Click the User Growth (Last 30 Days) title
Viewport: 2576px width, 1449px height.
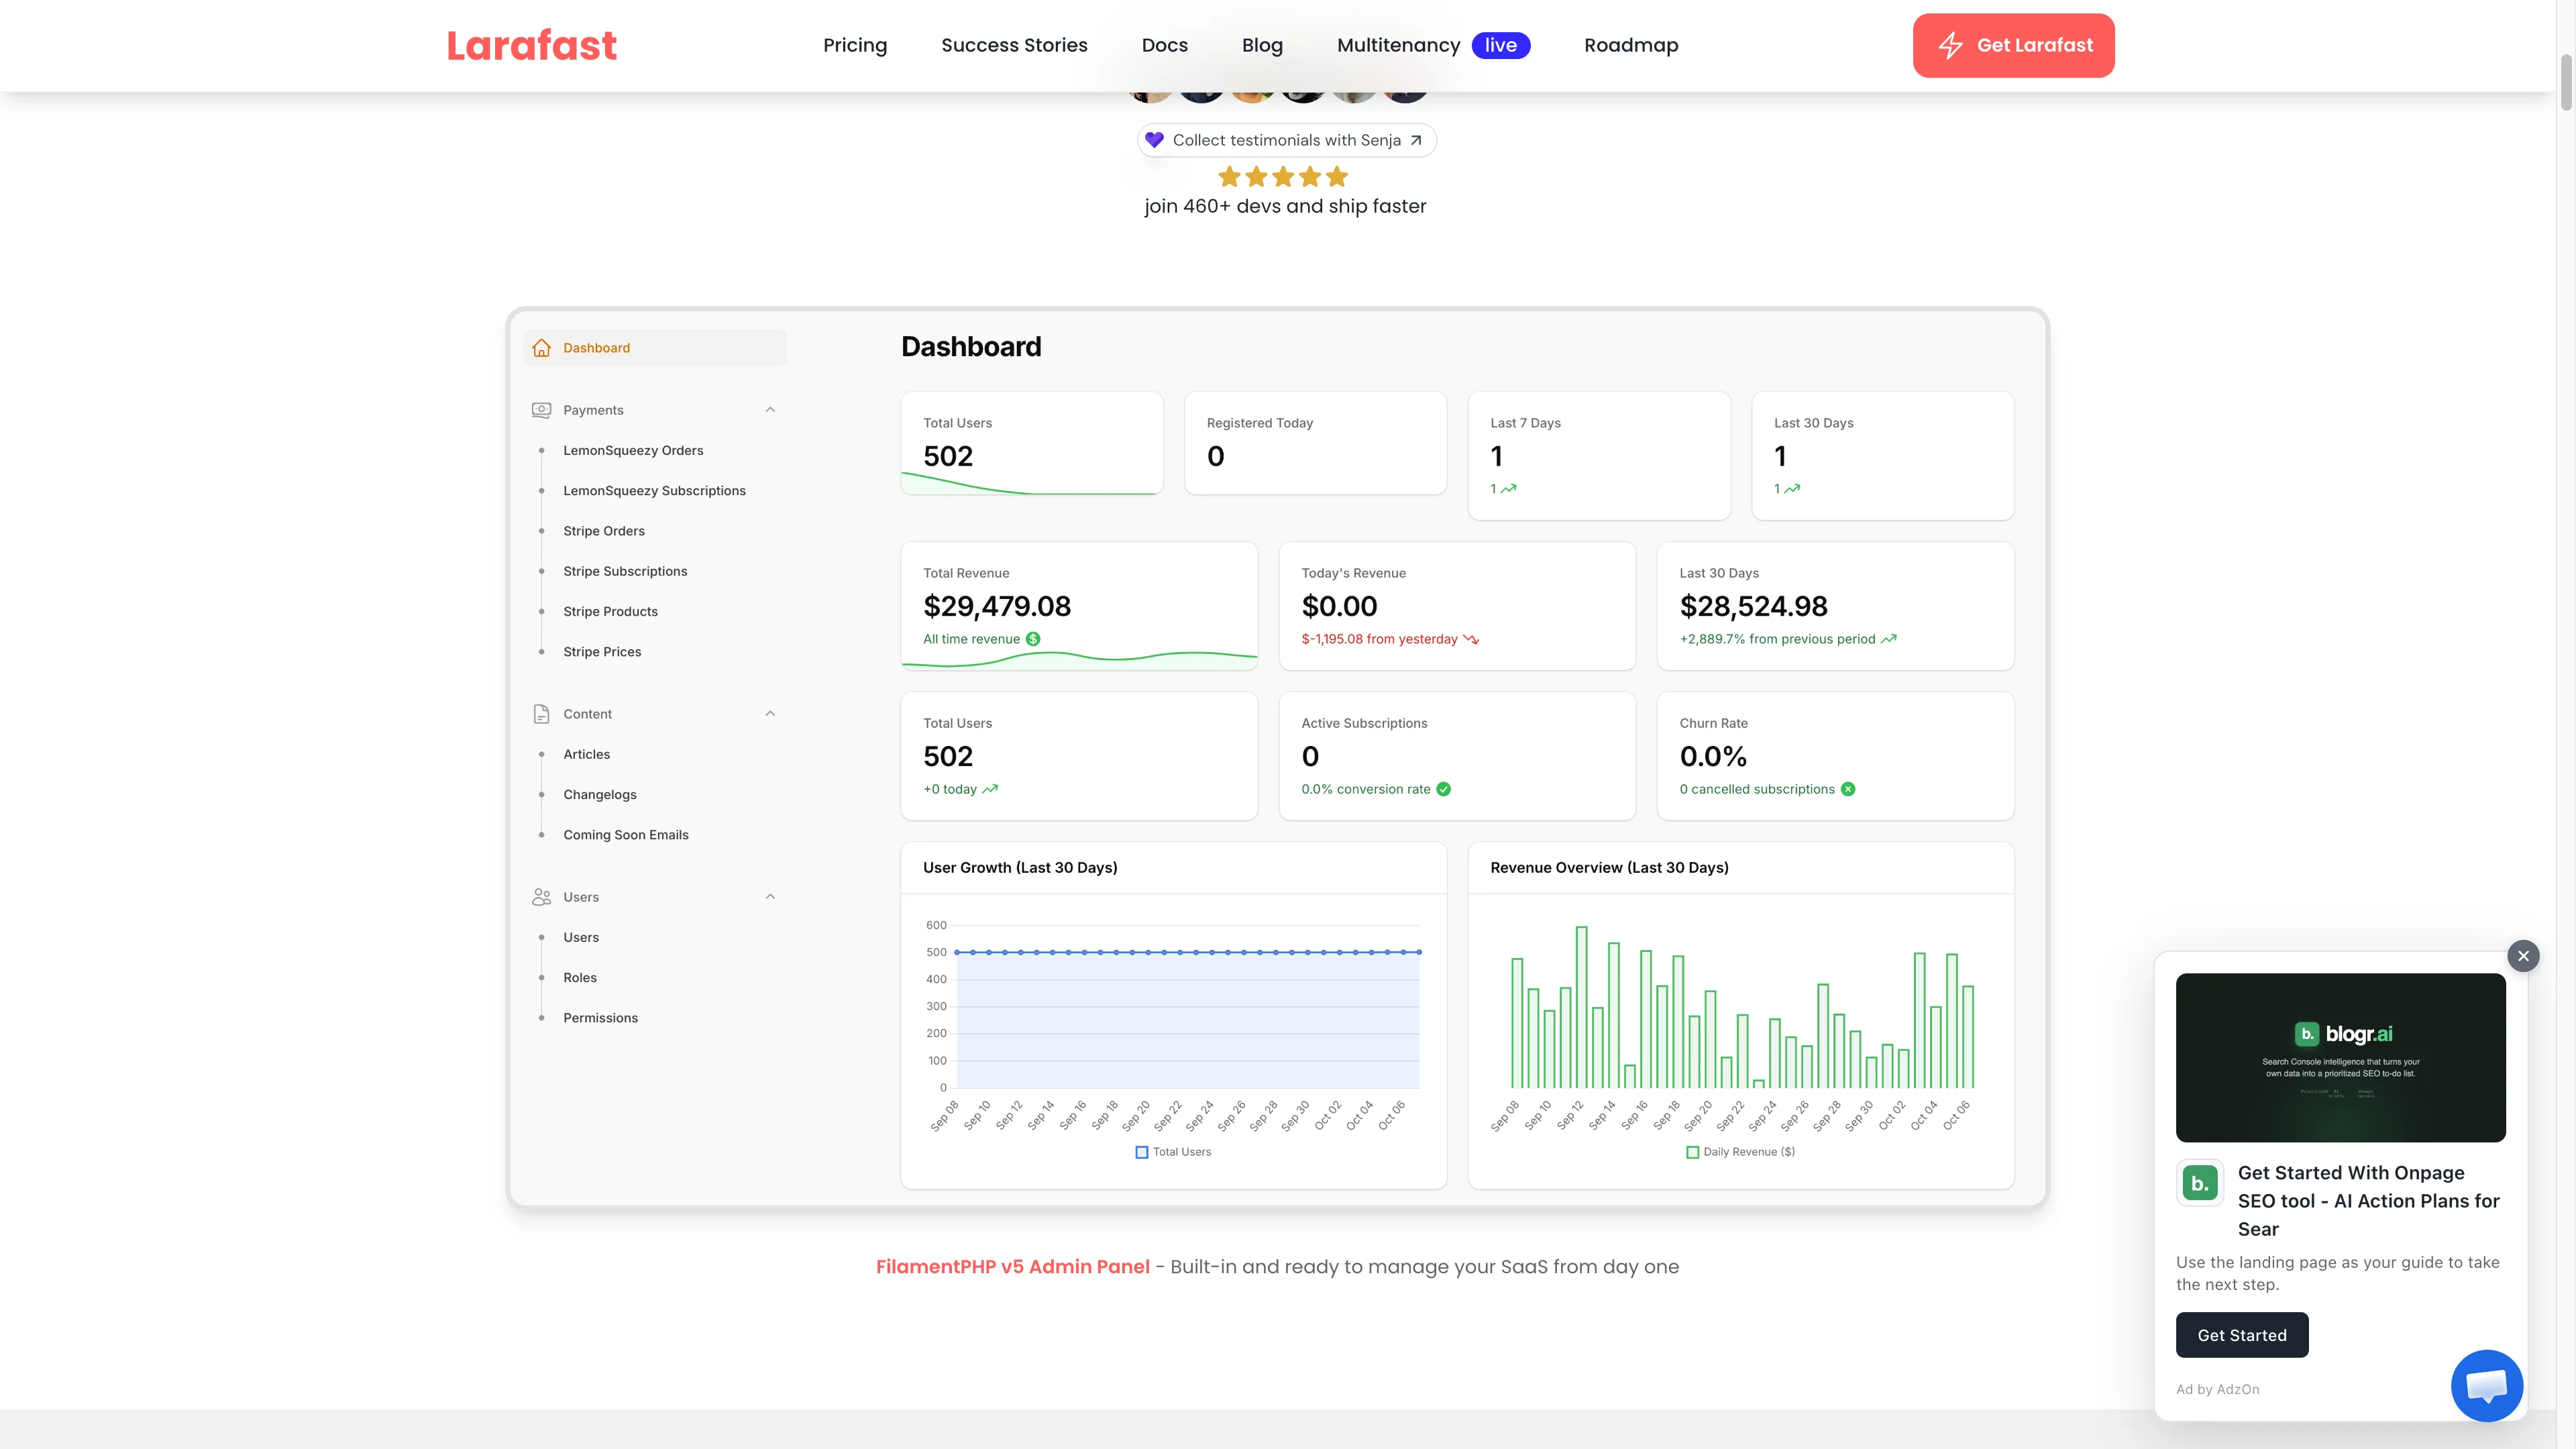point(1020,868)
